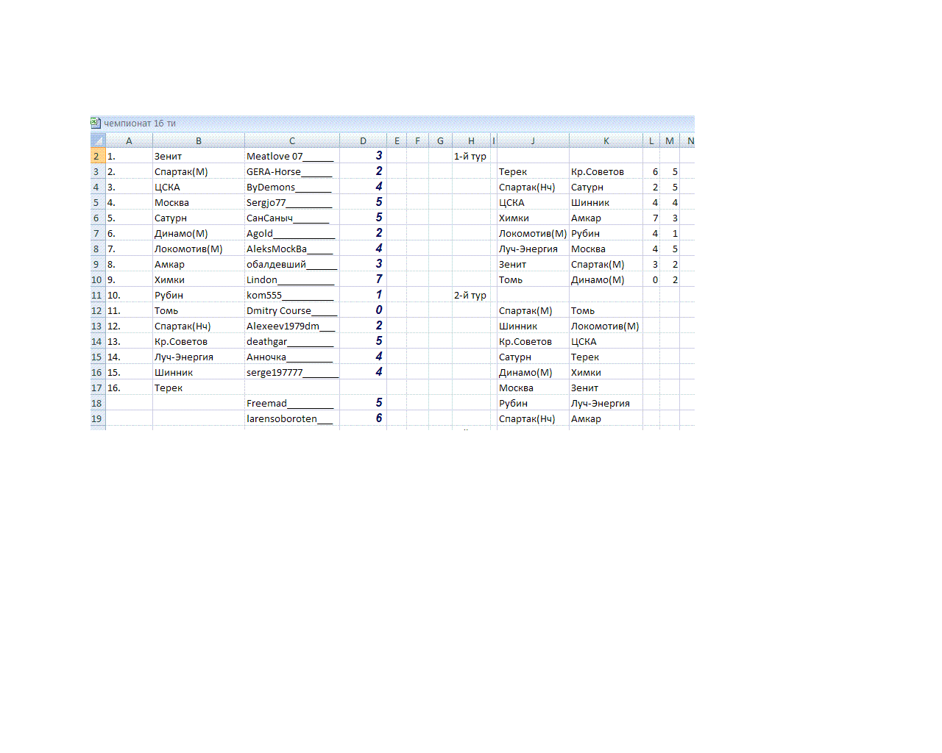Select column D header
942x753 pixels.
(363, 140)
